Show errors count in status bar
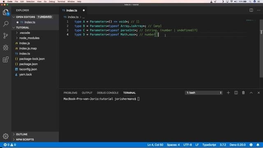 tap(7, 145)
